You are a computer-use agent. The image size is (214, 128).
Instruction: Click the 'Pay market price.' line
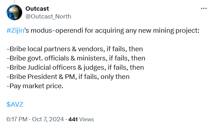click(35, 86)
